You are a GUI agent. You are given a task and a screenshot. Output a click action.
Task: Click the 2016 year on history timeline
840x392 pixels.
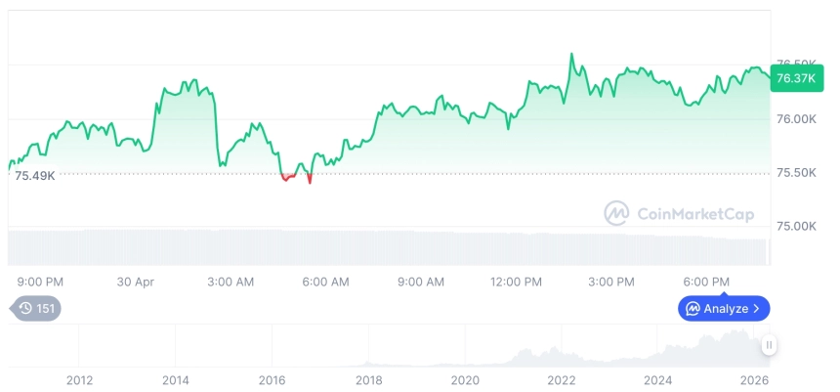pyautogui.click(x=272, y=380)
